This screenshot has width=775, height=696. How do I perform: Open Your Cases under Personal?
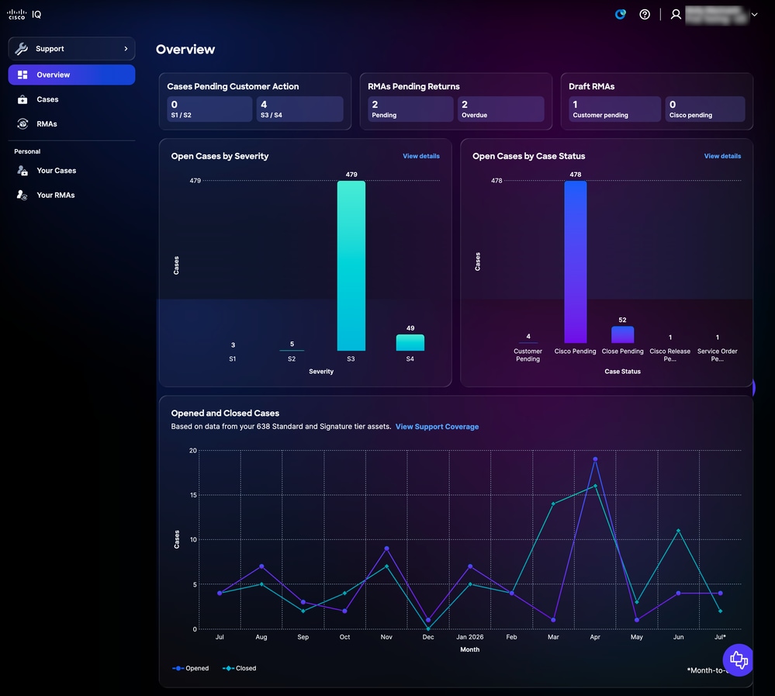71,171
